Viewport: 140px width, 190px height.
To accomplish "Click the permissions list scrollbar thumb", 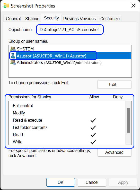I will click(128, 120).
